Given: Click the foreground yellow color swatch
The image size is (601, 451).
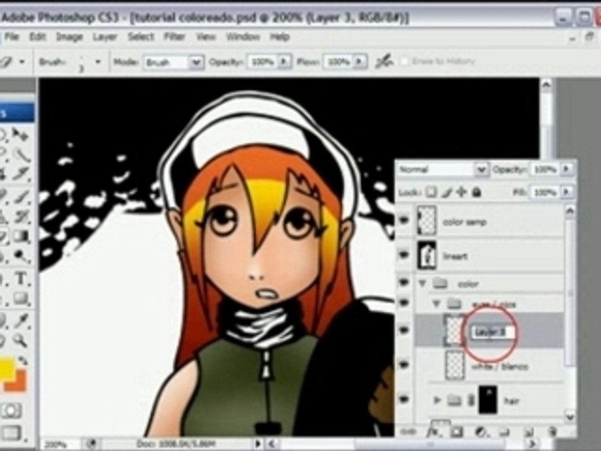Looking at the screenshot, I should pos(6,368).
